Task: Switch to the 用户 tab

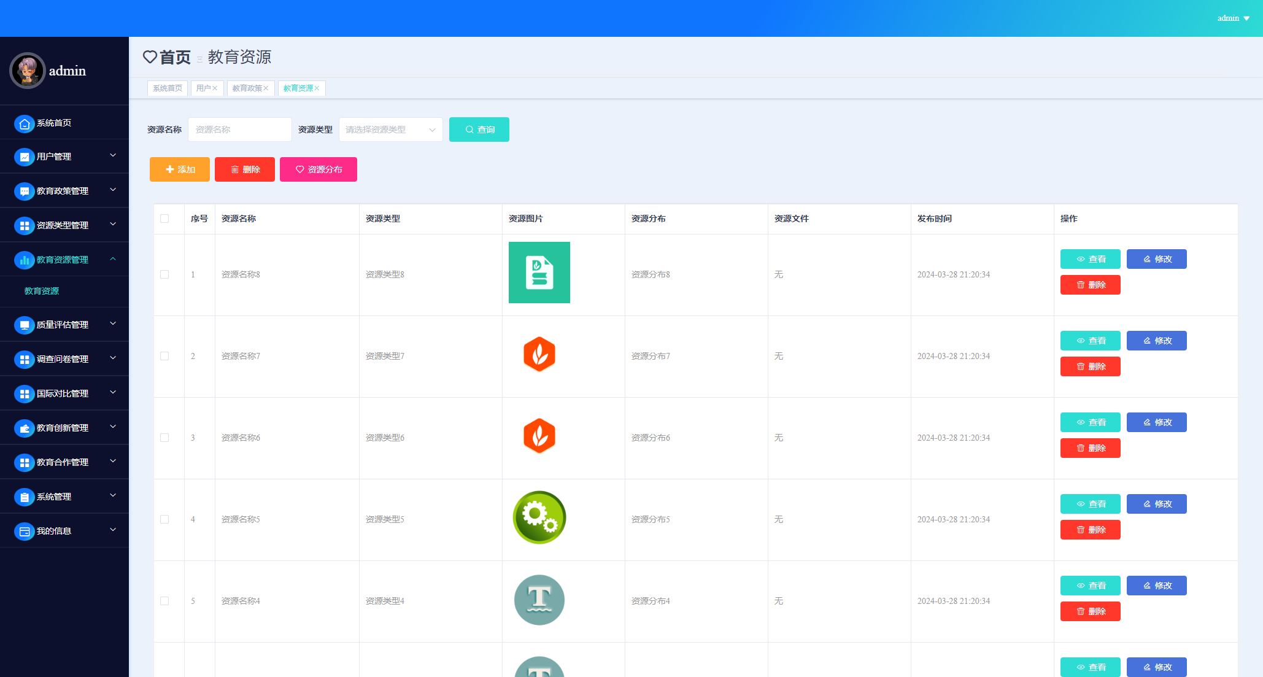Action: point(203,88)
